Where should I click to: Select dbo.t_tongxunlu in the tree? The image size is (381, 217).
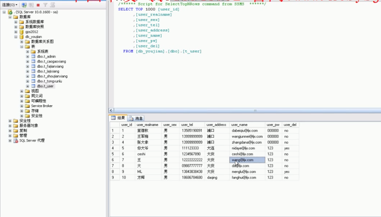(x=49, y=81)
